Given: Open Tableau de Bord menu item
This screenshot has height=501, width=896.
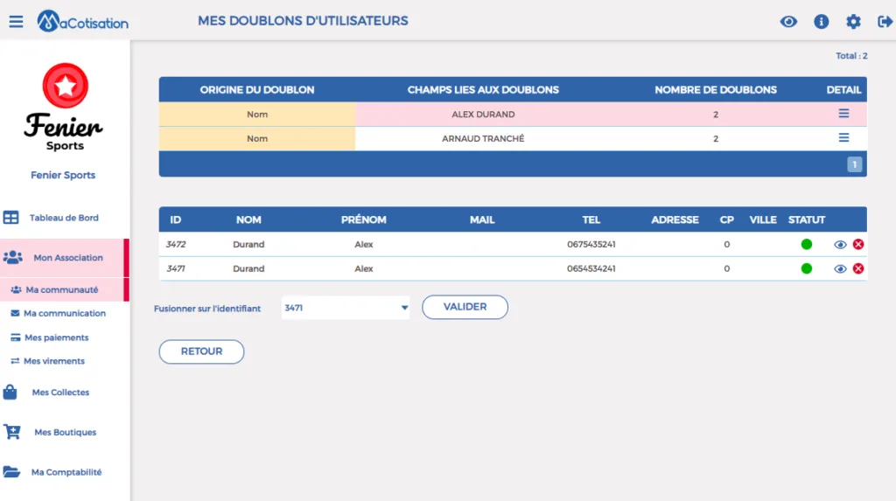Looking at the screenshot, I should tap(64, 218).
